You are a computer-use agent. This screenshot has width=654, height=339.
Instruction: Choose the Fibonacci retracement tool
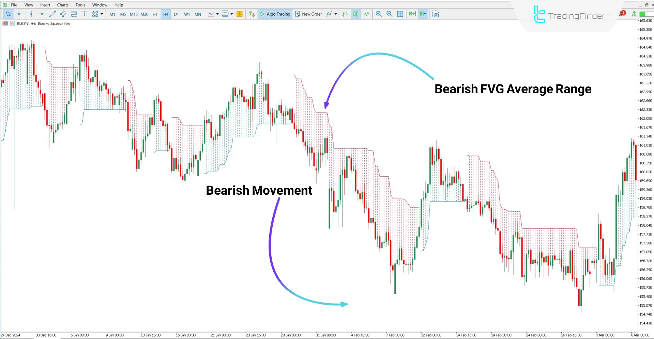(74, 14)
